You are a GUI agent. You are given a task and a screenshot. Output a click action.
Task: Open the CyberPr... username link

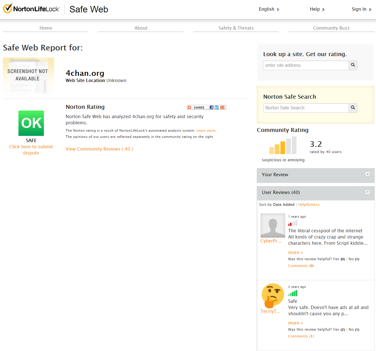click(x=271, y=241)
